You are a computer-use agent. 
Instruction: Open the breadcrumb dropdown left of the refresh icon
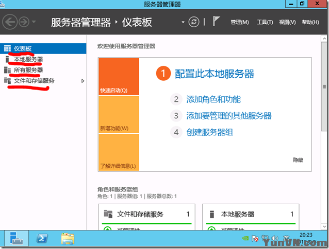(x=183, y=22)
